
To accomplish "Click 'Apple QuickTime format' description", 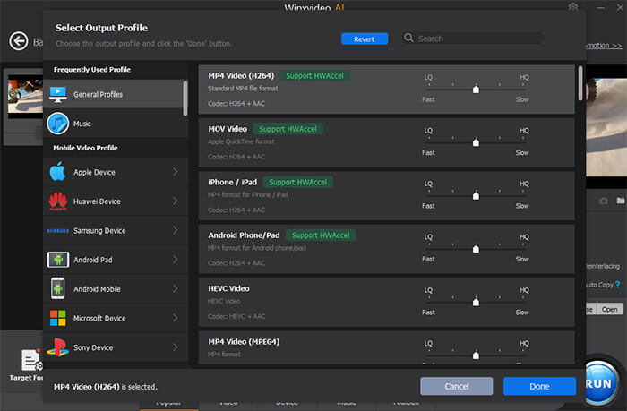I will tap(241, 141).
